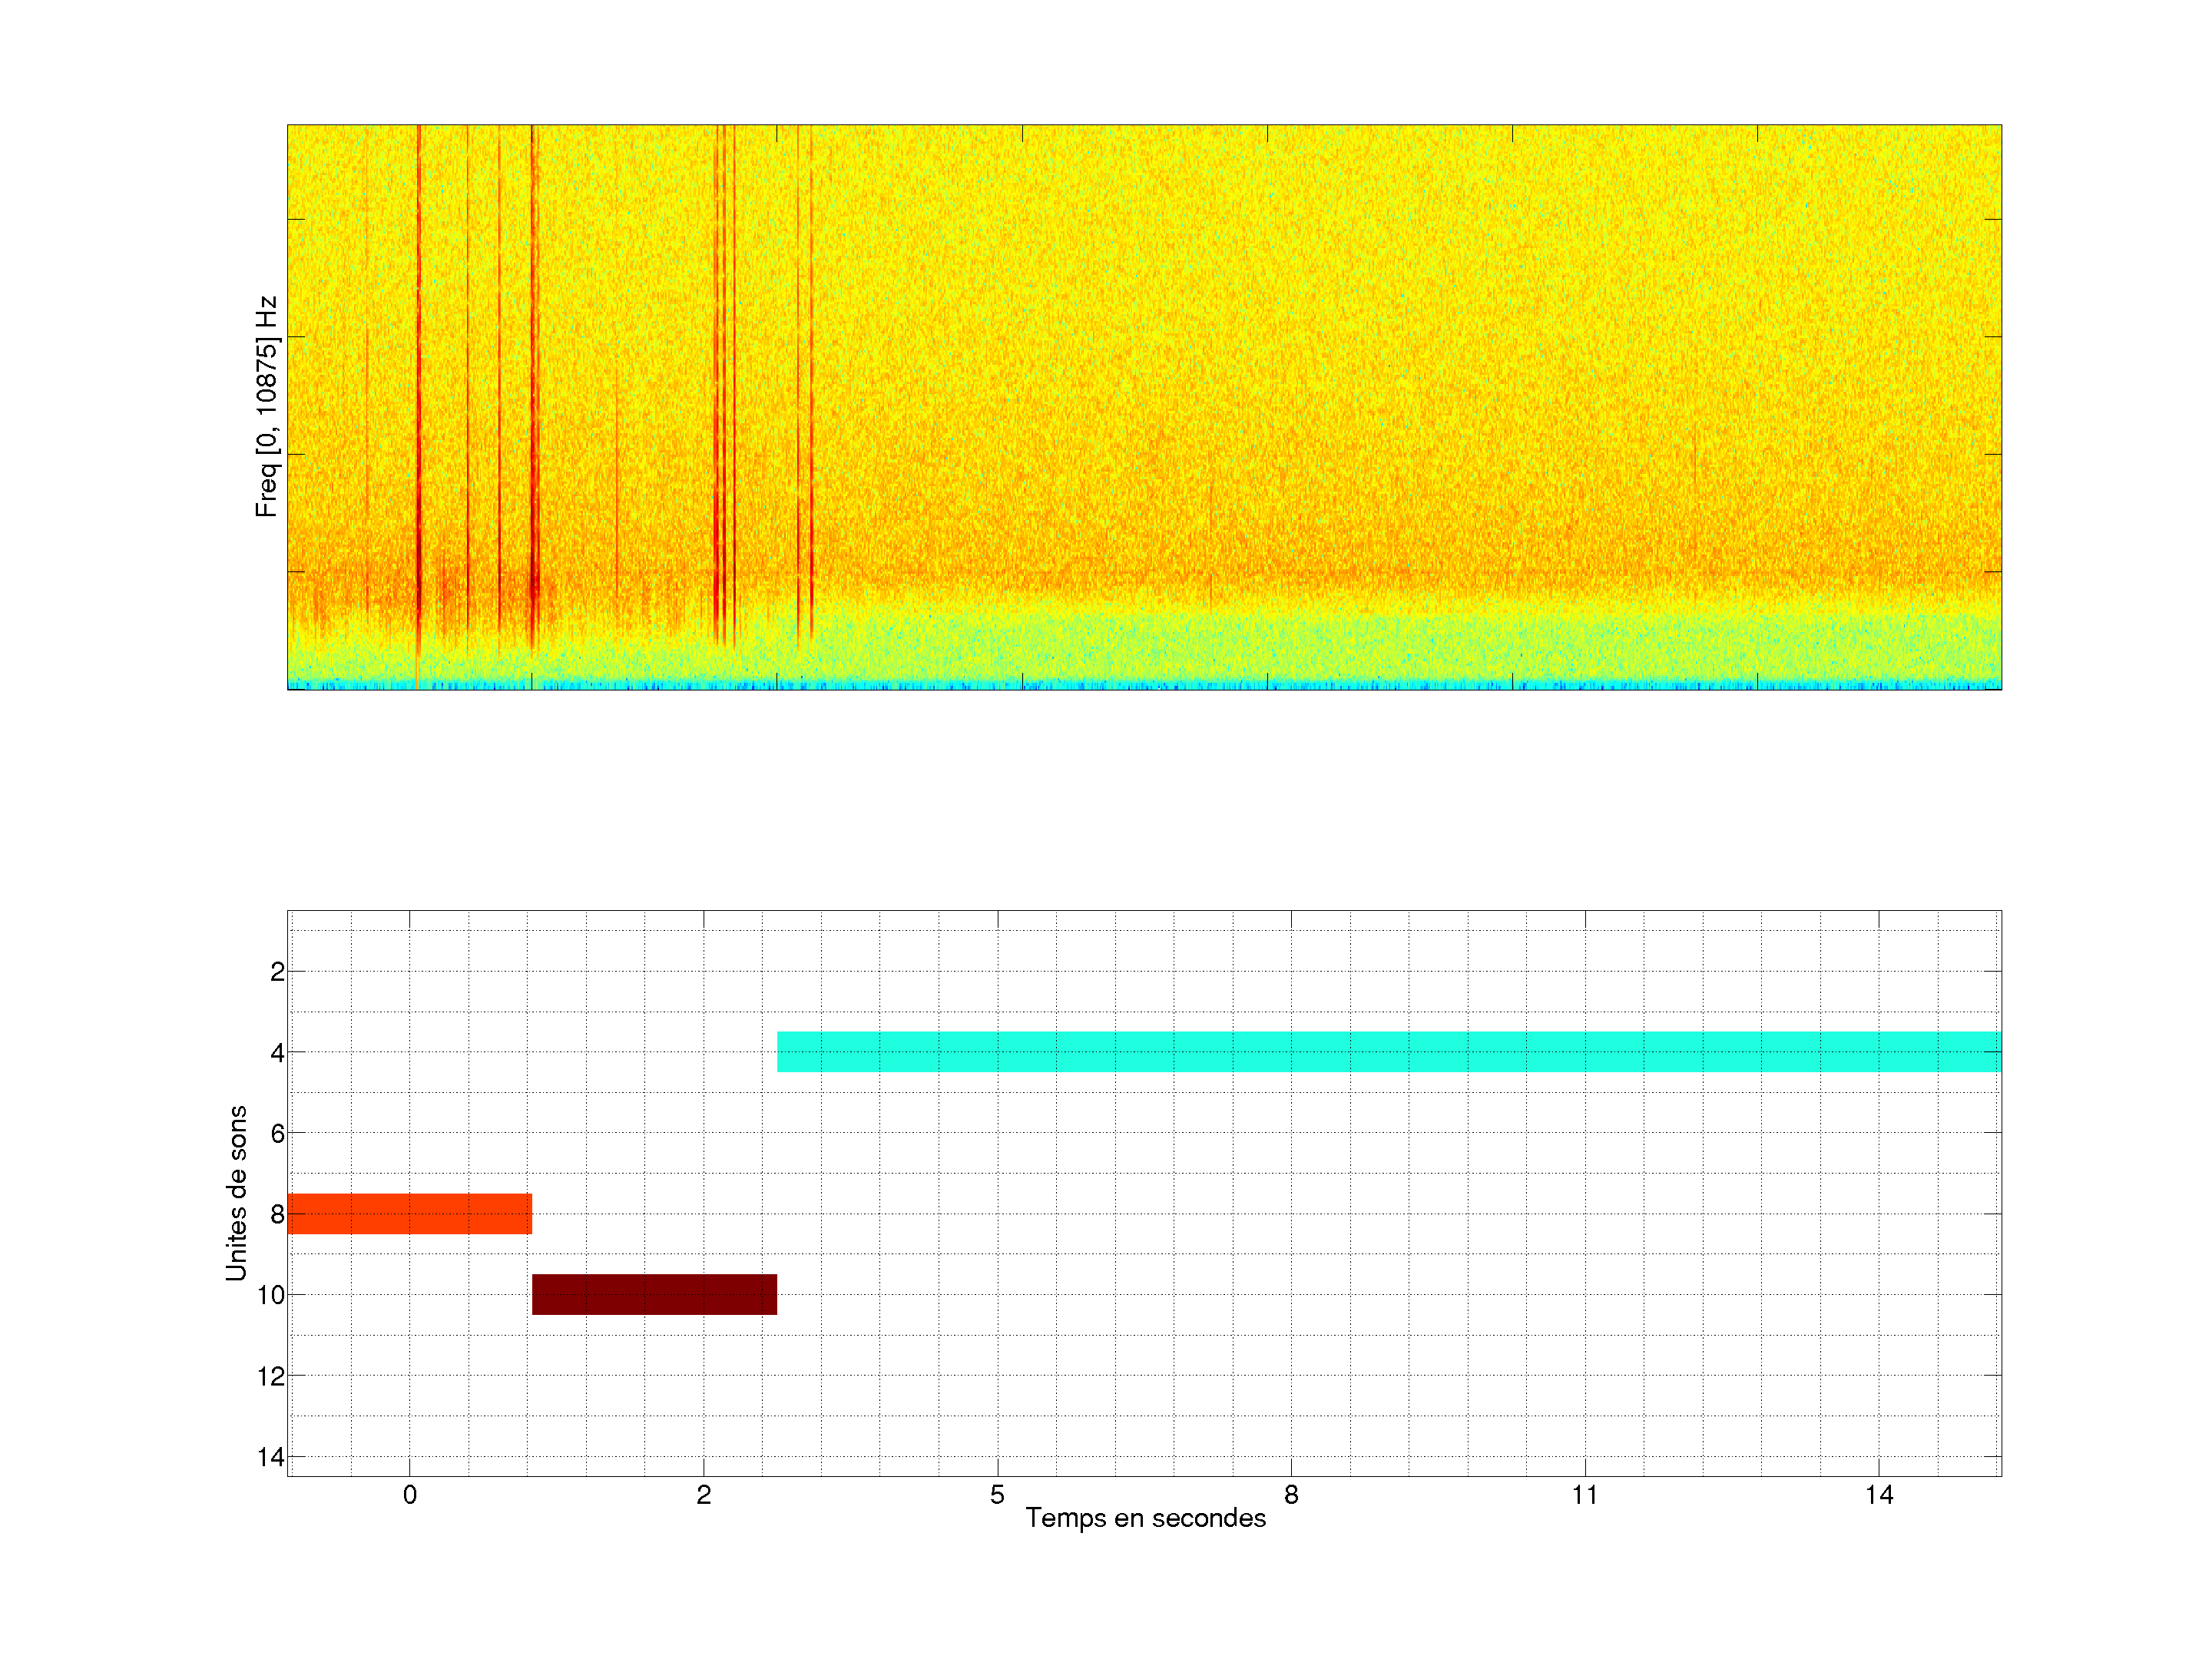
Task: Click y-axis tick label 14 of units plot
Action: click(x=271, y=1457)
